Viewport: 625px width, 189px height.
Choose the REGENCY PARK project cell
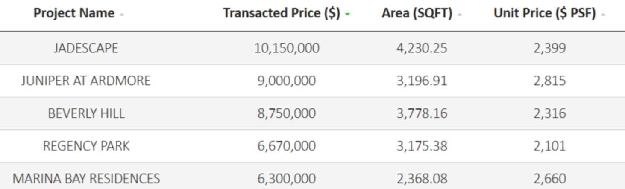[86, 146]
